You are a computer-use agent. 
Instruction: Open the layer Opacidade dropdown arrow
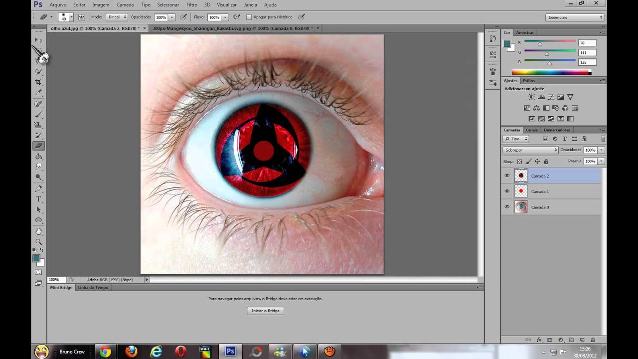pos(601,150)
